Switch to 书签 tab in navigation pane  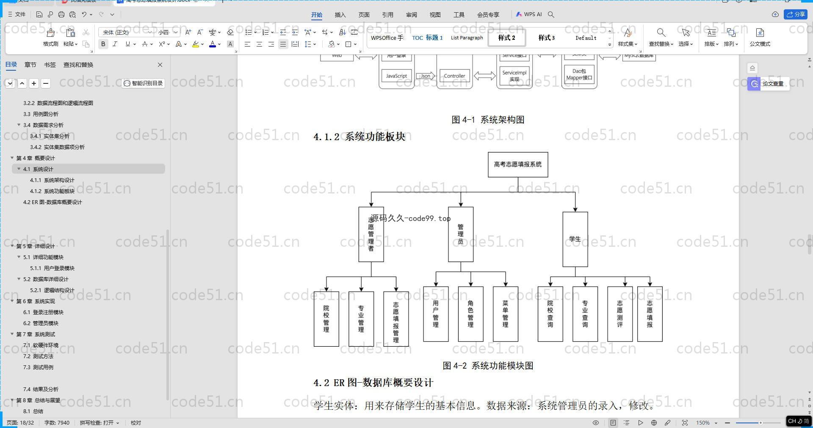coord(50,65)
